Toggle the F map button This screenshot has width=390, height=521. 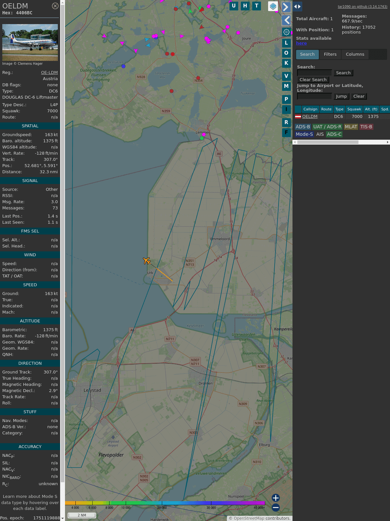point(286,132)
